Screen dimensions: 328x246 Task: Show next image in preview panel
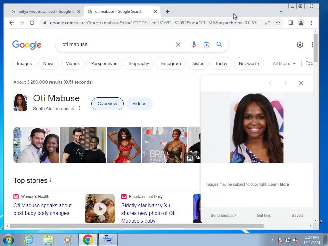tap(285, 83)
